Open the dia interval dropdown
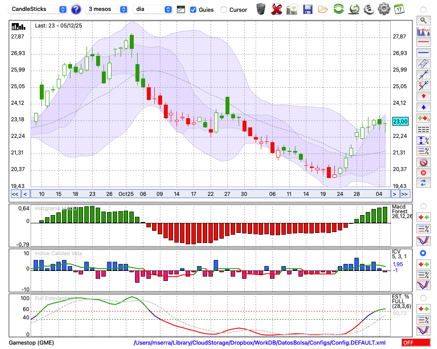This screenshot has width=437, height=349. click(153, 9)
